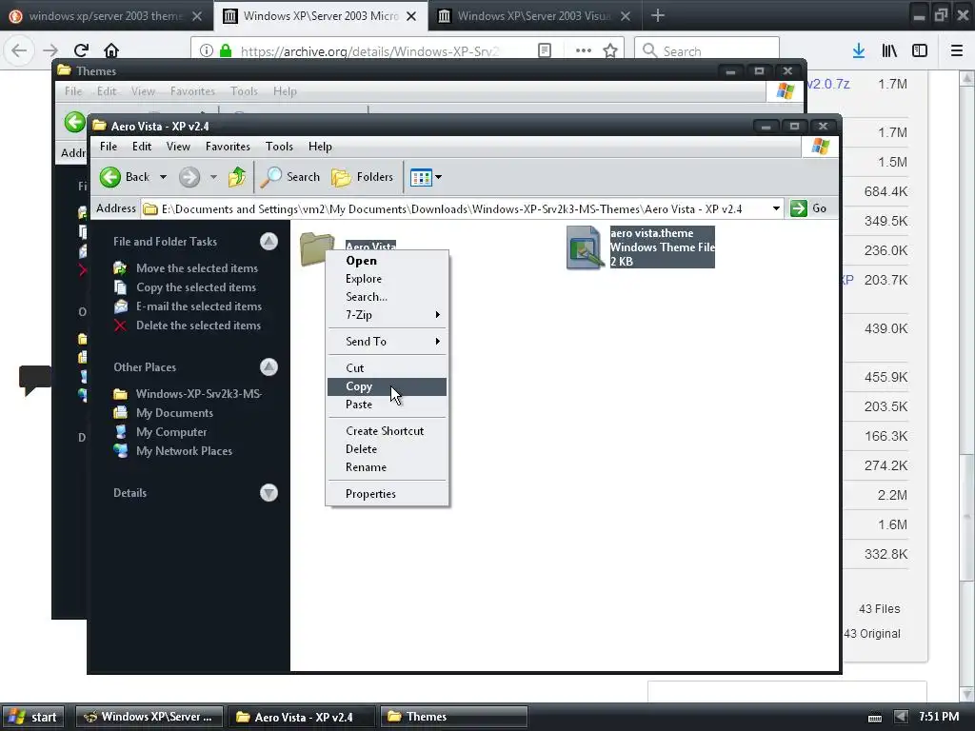Screen dimensions: 975x731
Task: Choose Properties in context menu
Action: pos(387,494)
